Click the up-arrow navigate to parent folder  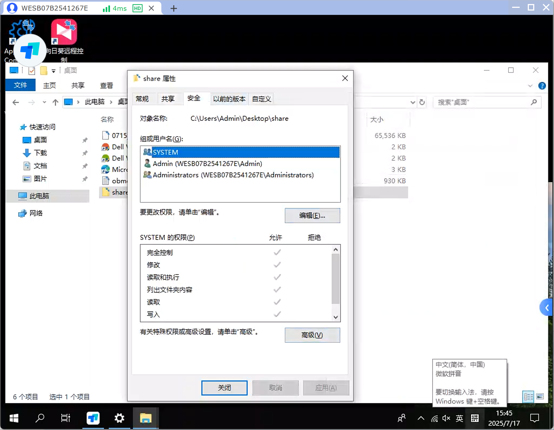(55, 102)
